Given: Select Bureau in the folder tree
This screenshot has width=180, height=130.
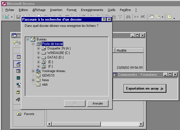Looking at the screenshot, I should 41,39.
